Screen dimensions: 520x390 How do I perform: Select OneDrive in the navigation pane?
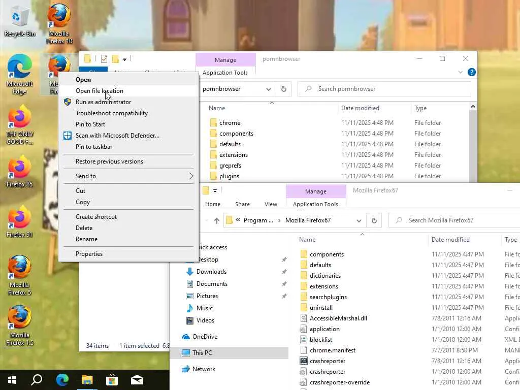pos(205,337)
